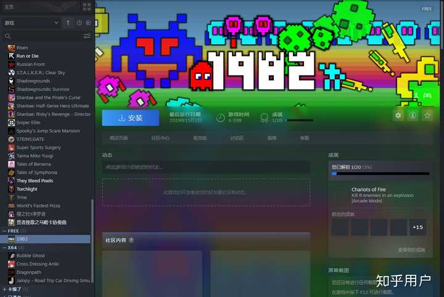Image resolution: width=444 pixels, height=297 pixels.
Task: Click the Sniper Elite crosshair icon
Action: [11, 122]
